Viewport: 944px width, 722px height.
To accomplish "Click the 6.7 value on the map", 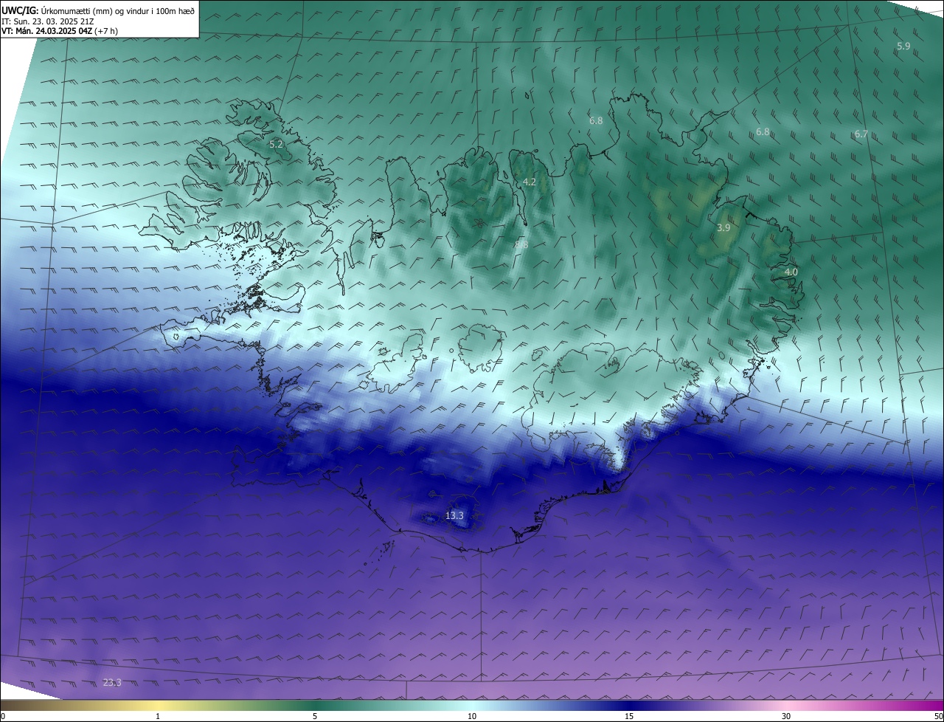I will 861,134.
